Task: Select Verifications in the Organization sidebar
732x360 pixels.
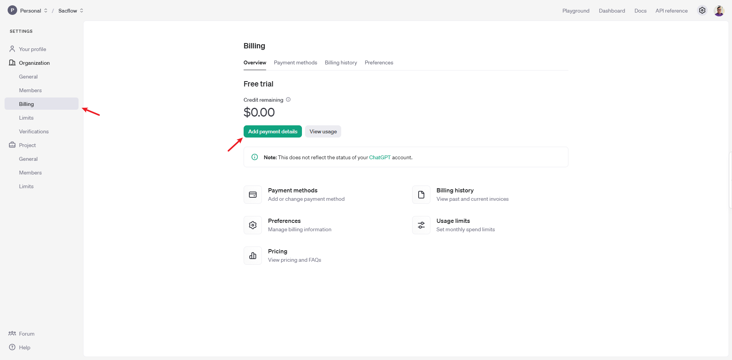Action: [x=34, y=131]
